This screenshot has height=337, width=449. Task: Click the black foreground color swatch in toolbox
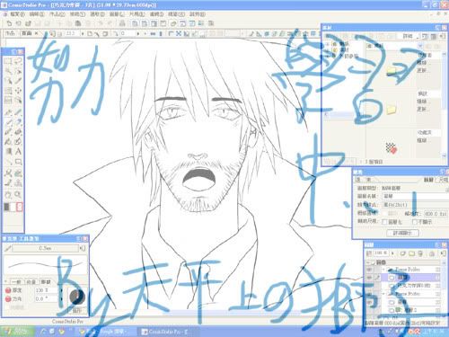point(6,207)
